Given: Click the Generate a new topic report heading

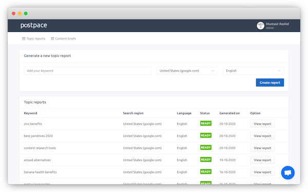Looking at the screenshot, I should pyautogui.click(x=47, y=56).
